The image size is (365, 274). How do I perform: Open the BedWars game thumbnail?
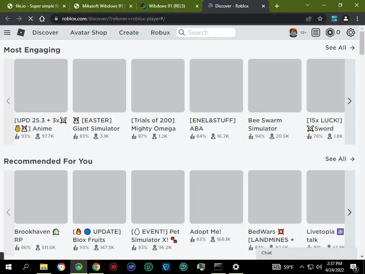point(275,197)
